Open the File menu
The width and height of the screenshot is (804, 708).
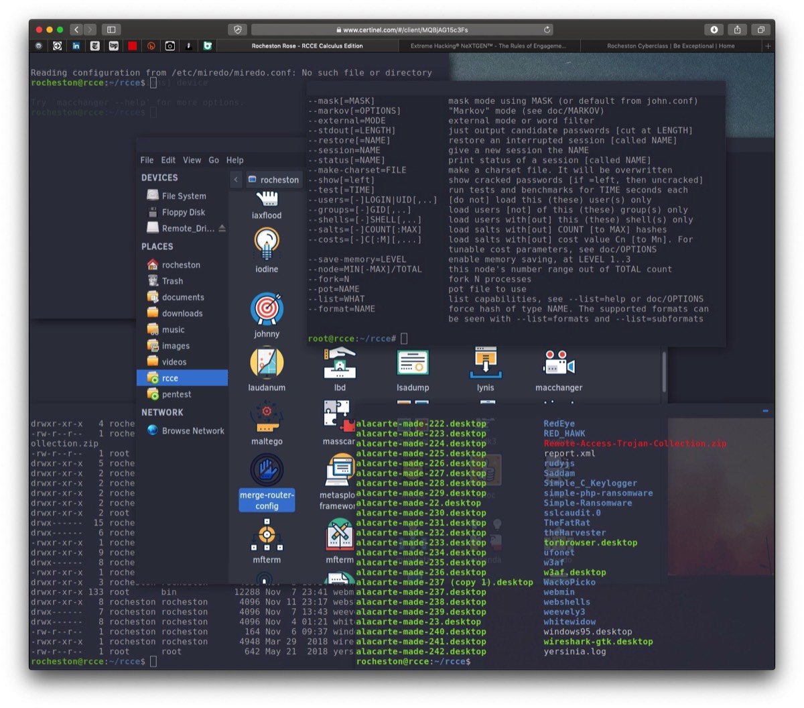tap(147, 160)
